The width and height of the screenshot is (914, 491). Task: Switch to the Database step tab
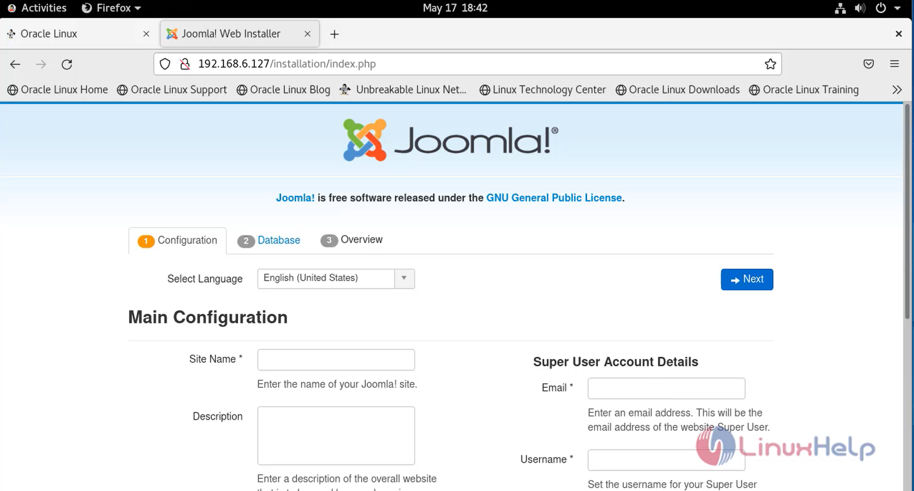269,240
